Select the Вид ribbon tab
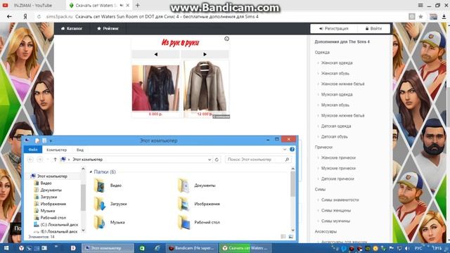This screenshot has width=450, height=253. (80, 150)
